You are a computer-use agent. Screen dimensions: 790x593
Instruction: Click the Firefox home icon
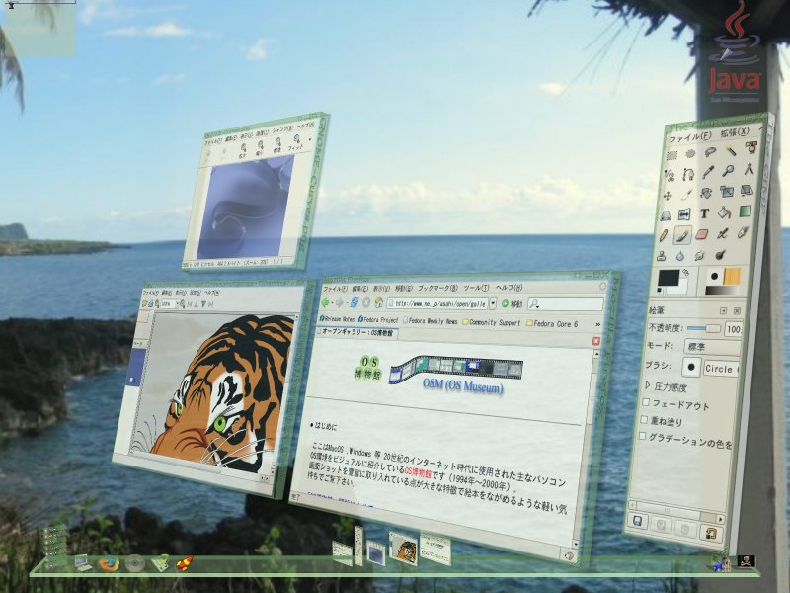coord(378,301)
